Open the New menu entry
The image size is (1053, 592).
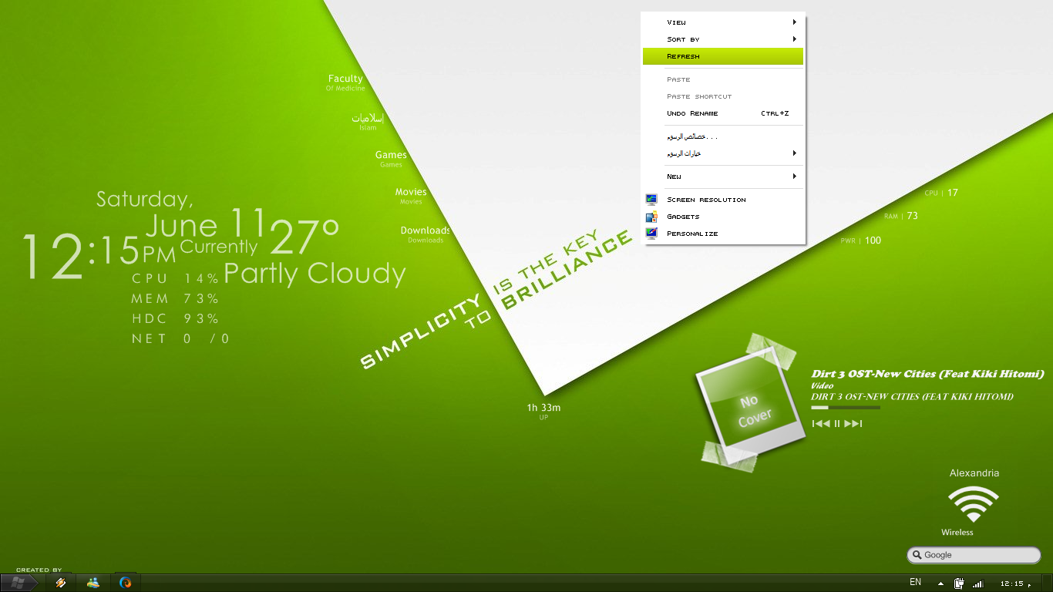pyautogui.click(x=723, y=177)
